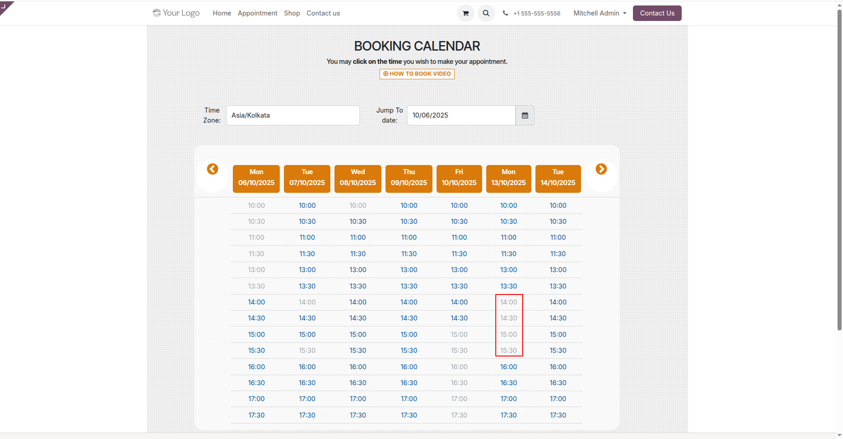Click the search magnifier icon
843x439 pixels.
click(x=486, y=13)
